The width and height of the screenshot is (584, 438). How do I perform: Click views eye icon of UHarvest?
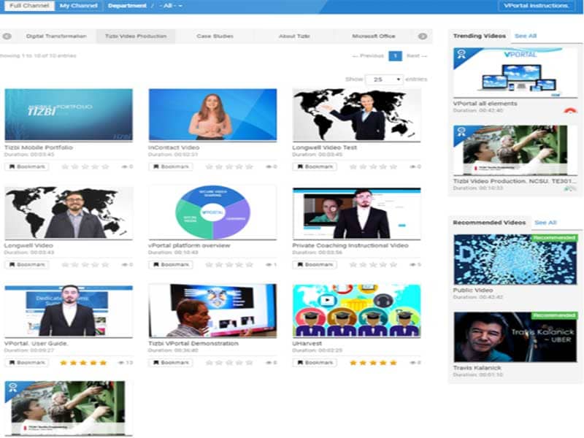413,362
